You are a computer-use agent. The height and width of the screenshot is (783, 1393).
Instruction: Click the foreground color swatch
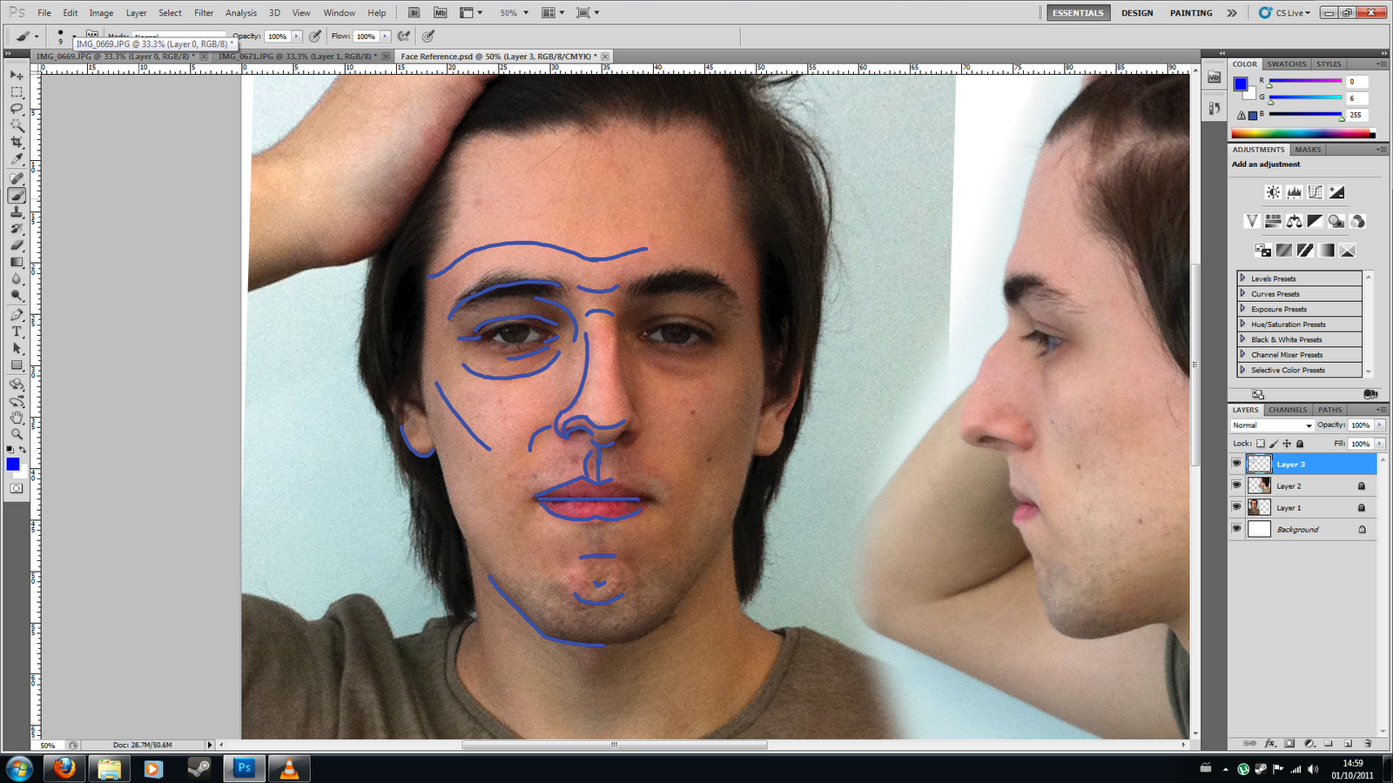pyautogui.click(x=12, y=464)
